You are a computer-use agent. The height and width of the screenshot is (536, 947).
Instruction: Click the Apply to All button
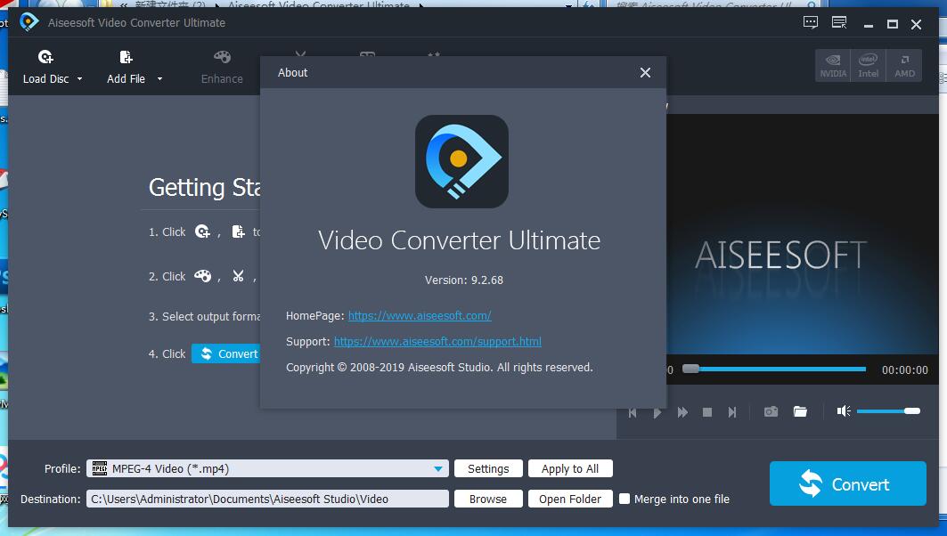570,468
